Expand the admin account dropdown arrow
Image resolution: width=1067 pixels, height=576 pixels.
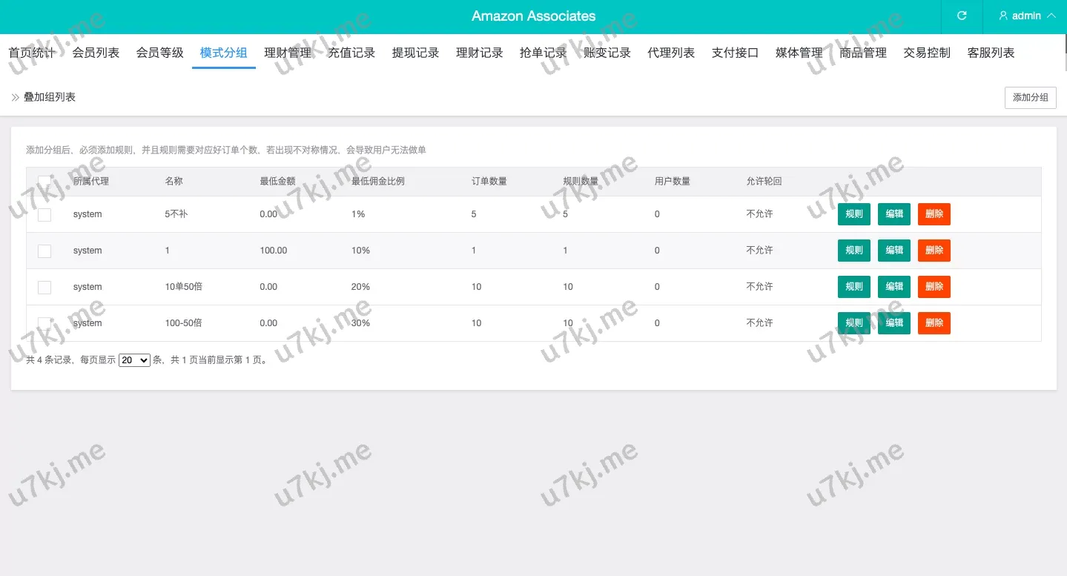1051,16
